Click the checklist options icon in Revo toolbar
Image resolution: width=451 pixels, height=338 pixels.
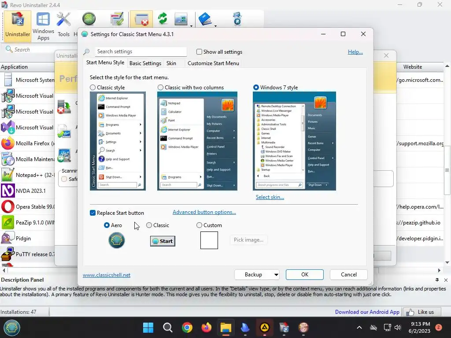point(117,19)
